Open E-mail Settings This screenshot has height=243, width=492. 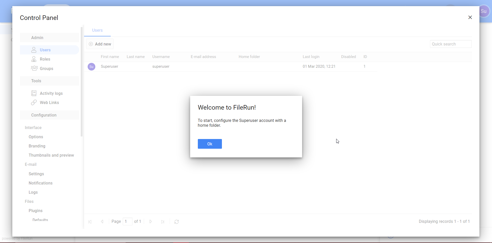36,174
